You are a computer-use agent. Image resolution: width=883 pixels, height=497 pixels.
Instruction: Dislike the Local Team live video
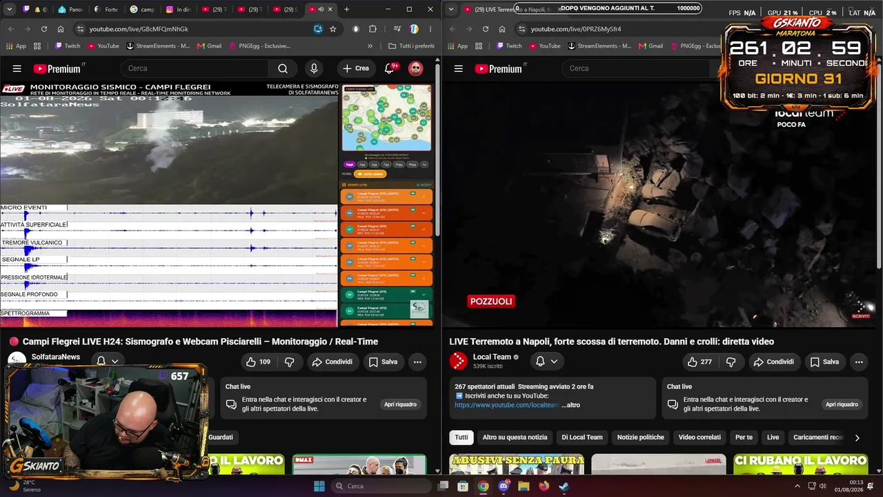click(731, 362)
